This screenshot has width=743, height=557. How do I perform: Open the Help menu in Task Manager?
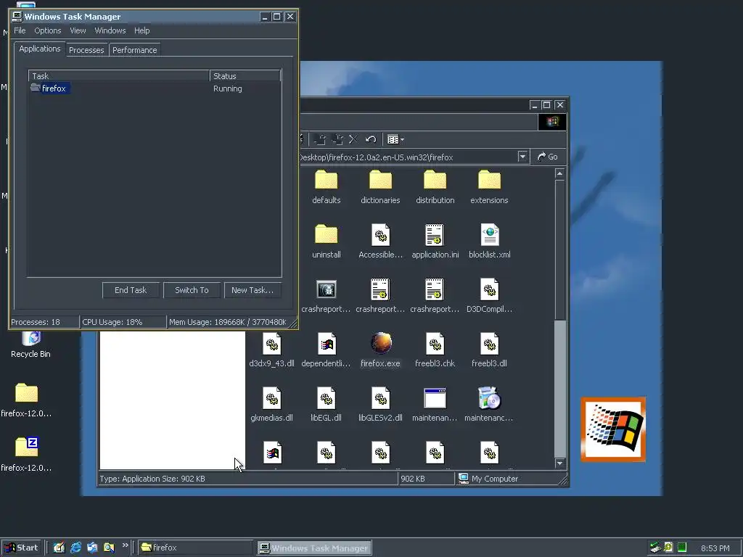141,30
